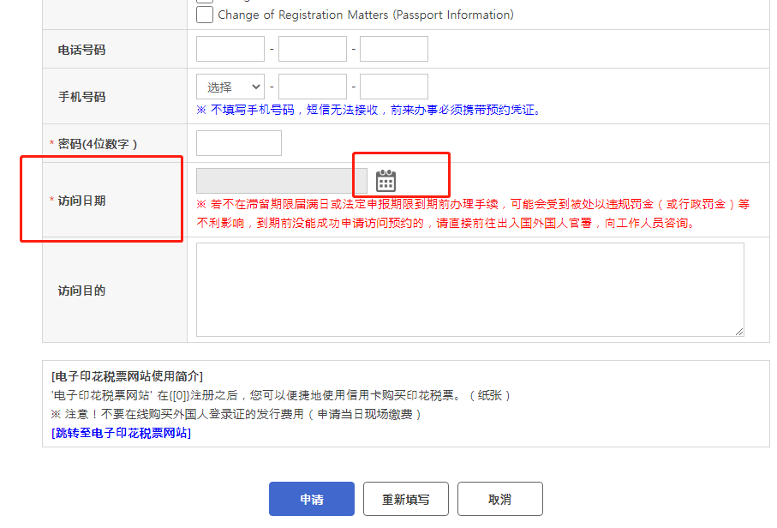Screen dimensions: 777x528
Task: Click the 手机号码 field label
Action: point(81,97)
